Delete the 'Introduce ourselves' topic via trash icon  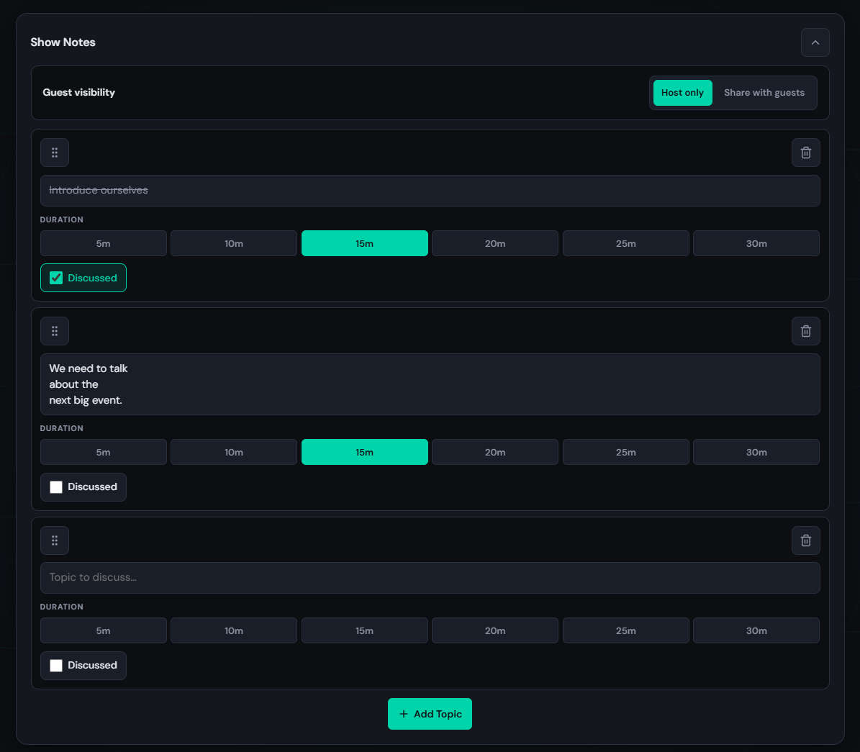click(806, 153)
